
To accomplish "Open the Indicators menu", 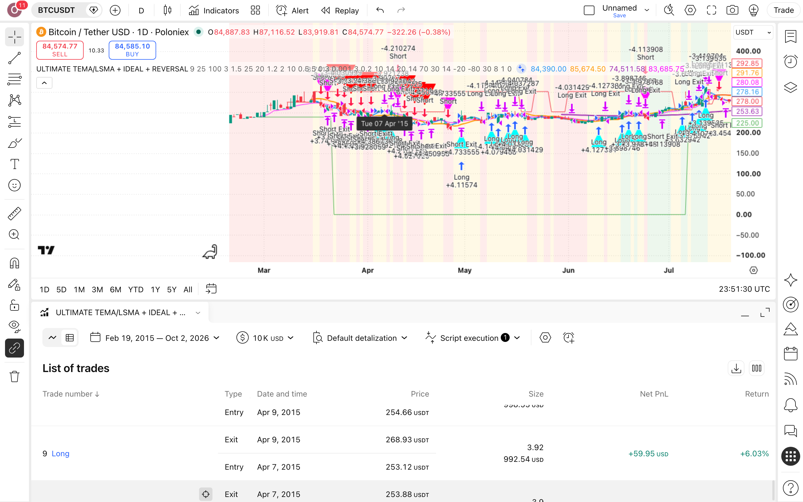I will (x=214, y=10).
